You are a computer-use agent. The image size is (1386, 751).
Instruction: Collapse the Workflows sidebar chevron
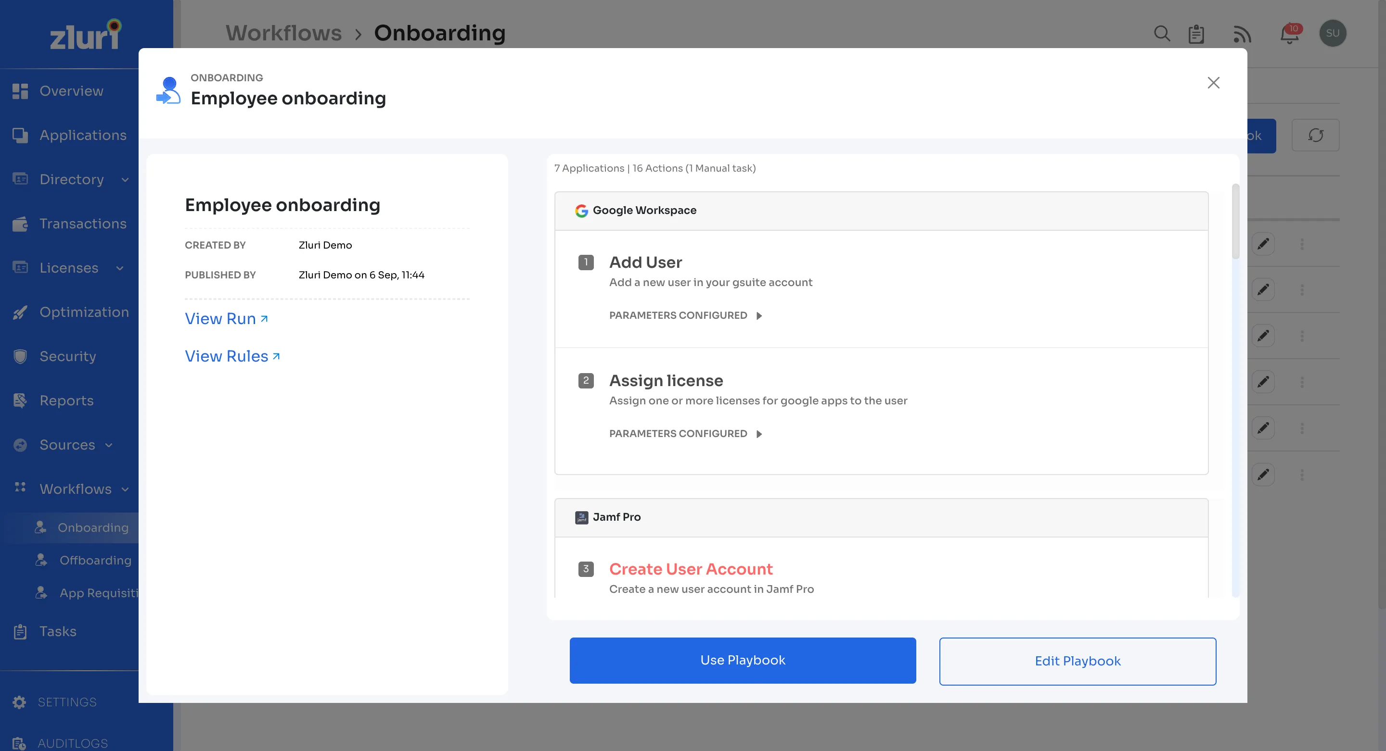[125, 489]
